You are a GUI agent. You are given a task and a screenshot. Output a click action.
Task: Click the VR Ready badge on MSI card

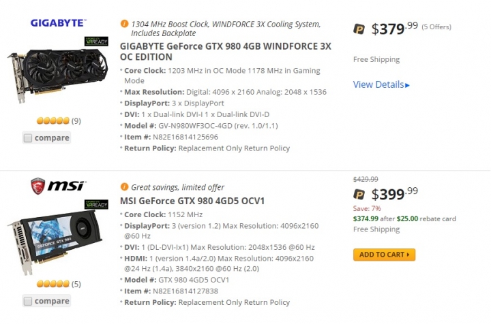[x=96, y=204]
